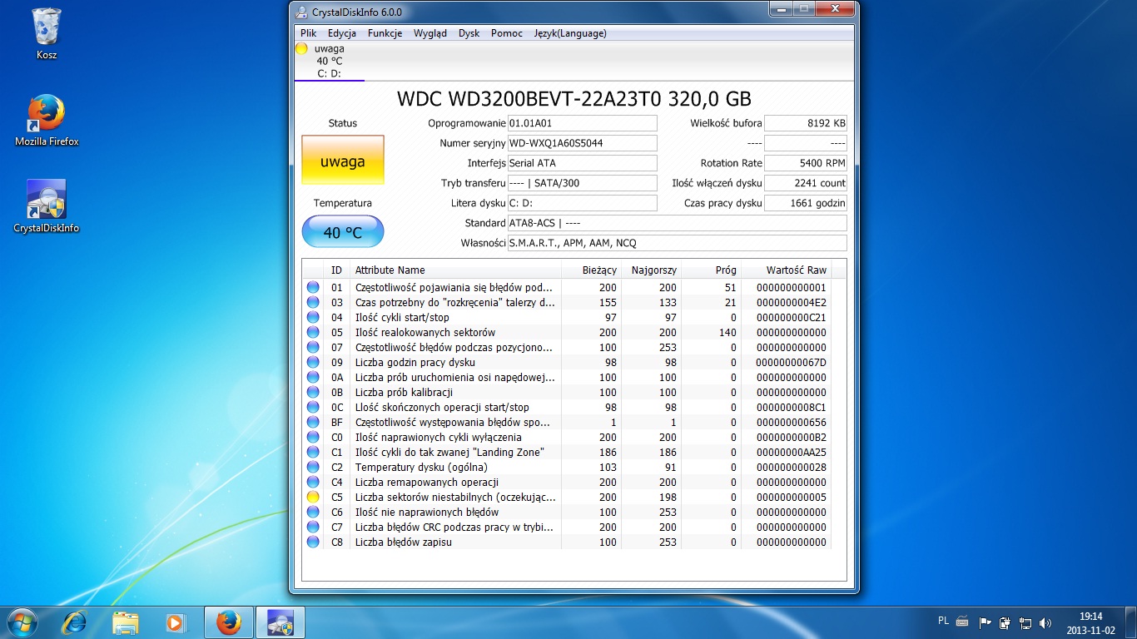This screenshot has height=639, width=1137.
Task: Open the volume speaker tray icon
Action: pyautogui.click(x=1045, y=622)
